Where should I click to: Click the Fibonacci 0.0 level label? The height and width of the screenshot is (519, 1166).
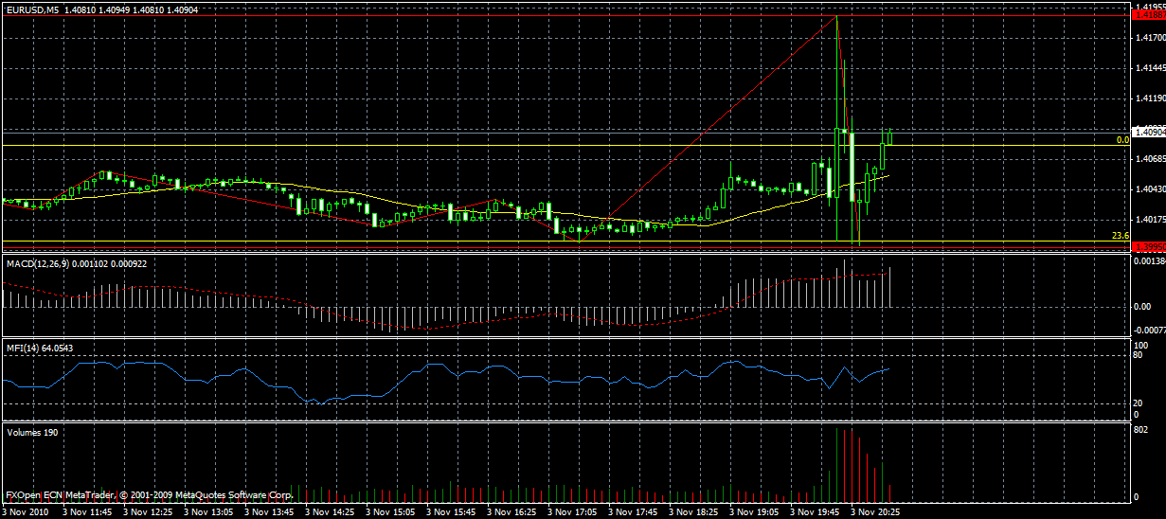(1122, 139)
